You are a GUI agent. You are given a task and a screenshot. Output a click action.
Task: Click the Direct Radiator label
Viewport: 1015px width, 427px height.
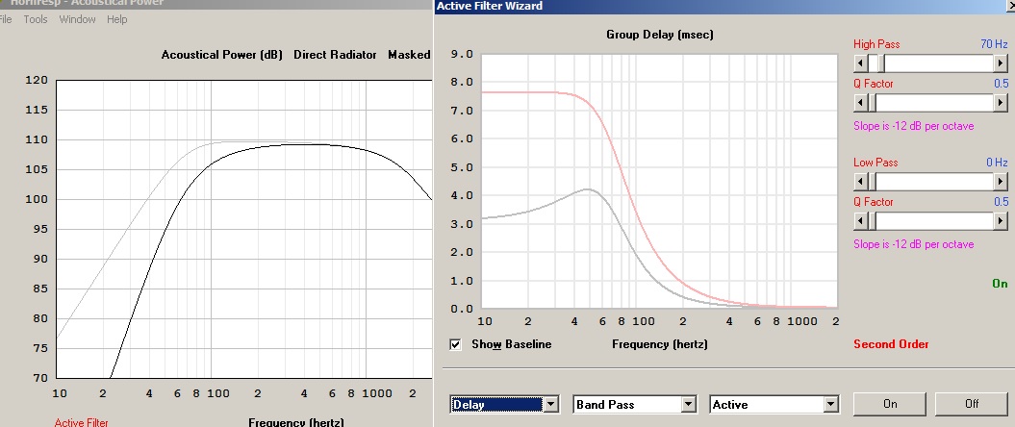point(335,55)
